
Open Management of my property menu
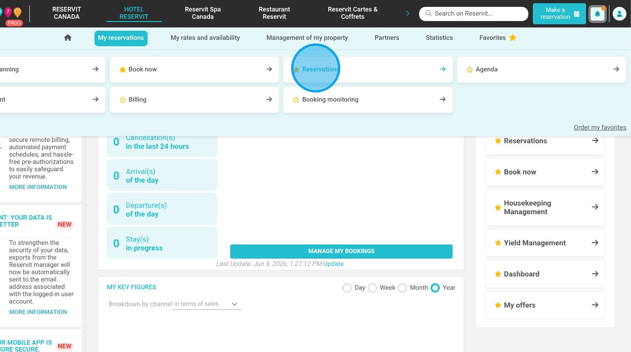307,38
